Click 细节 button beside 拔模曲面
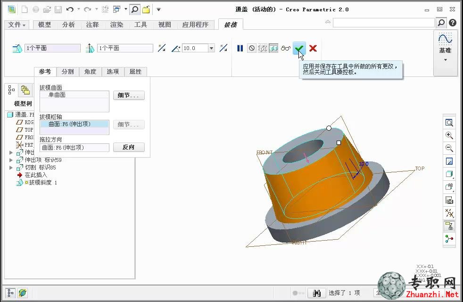This screenshot has width=463, height=302. click(x=129, y=95)
